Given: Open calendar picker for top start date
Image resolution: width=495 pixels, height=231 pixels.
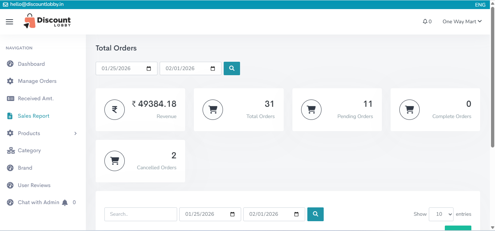Looking at the screenshot, I should pos(149,69).
